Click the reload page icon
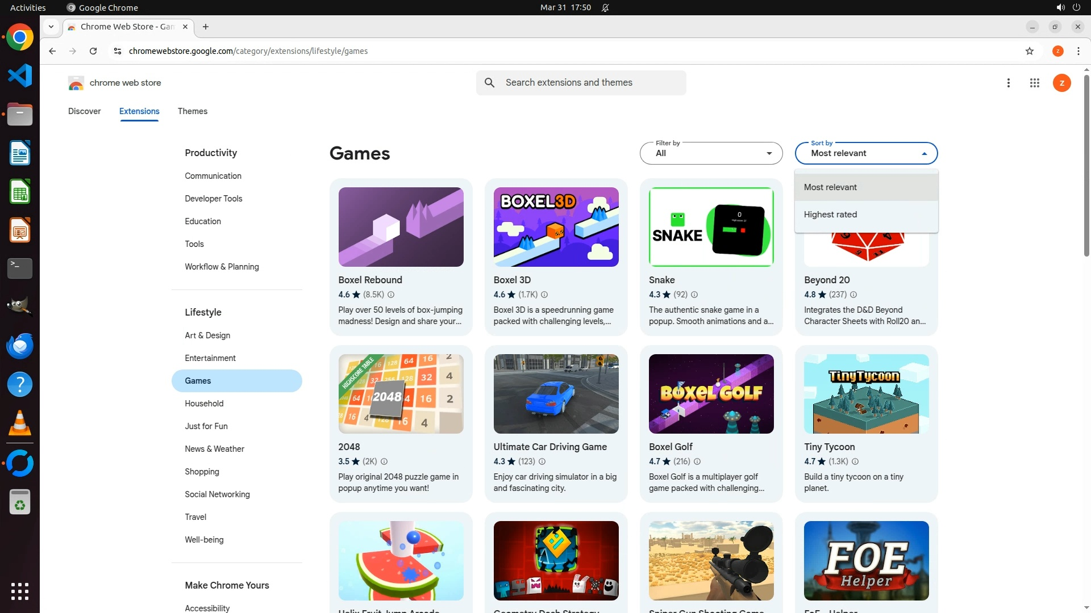Viewport: 1091px width, 613px height. (x=93, y=51)
